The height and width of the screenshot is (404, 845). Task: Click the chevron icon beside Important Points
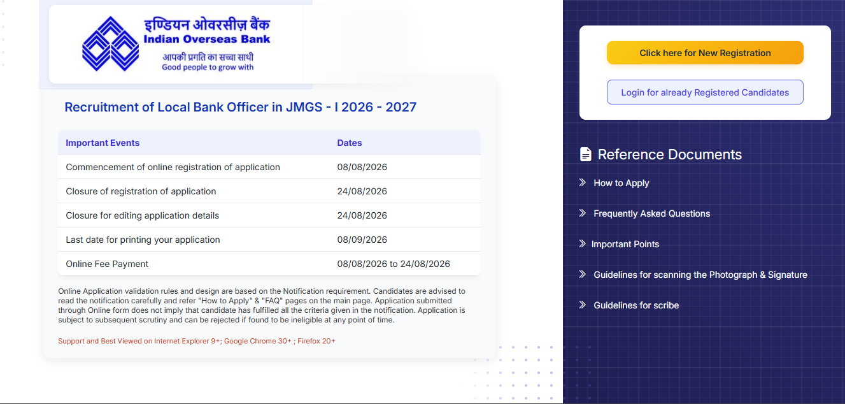tap(582, 243)
